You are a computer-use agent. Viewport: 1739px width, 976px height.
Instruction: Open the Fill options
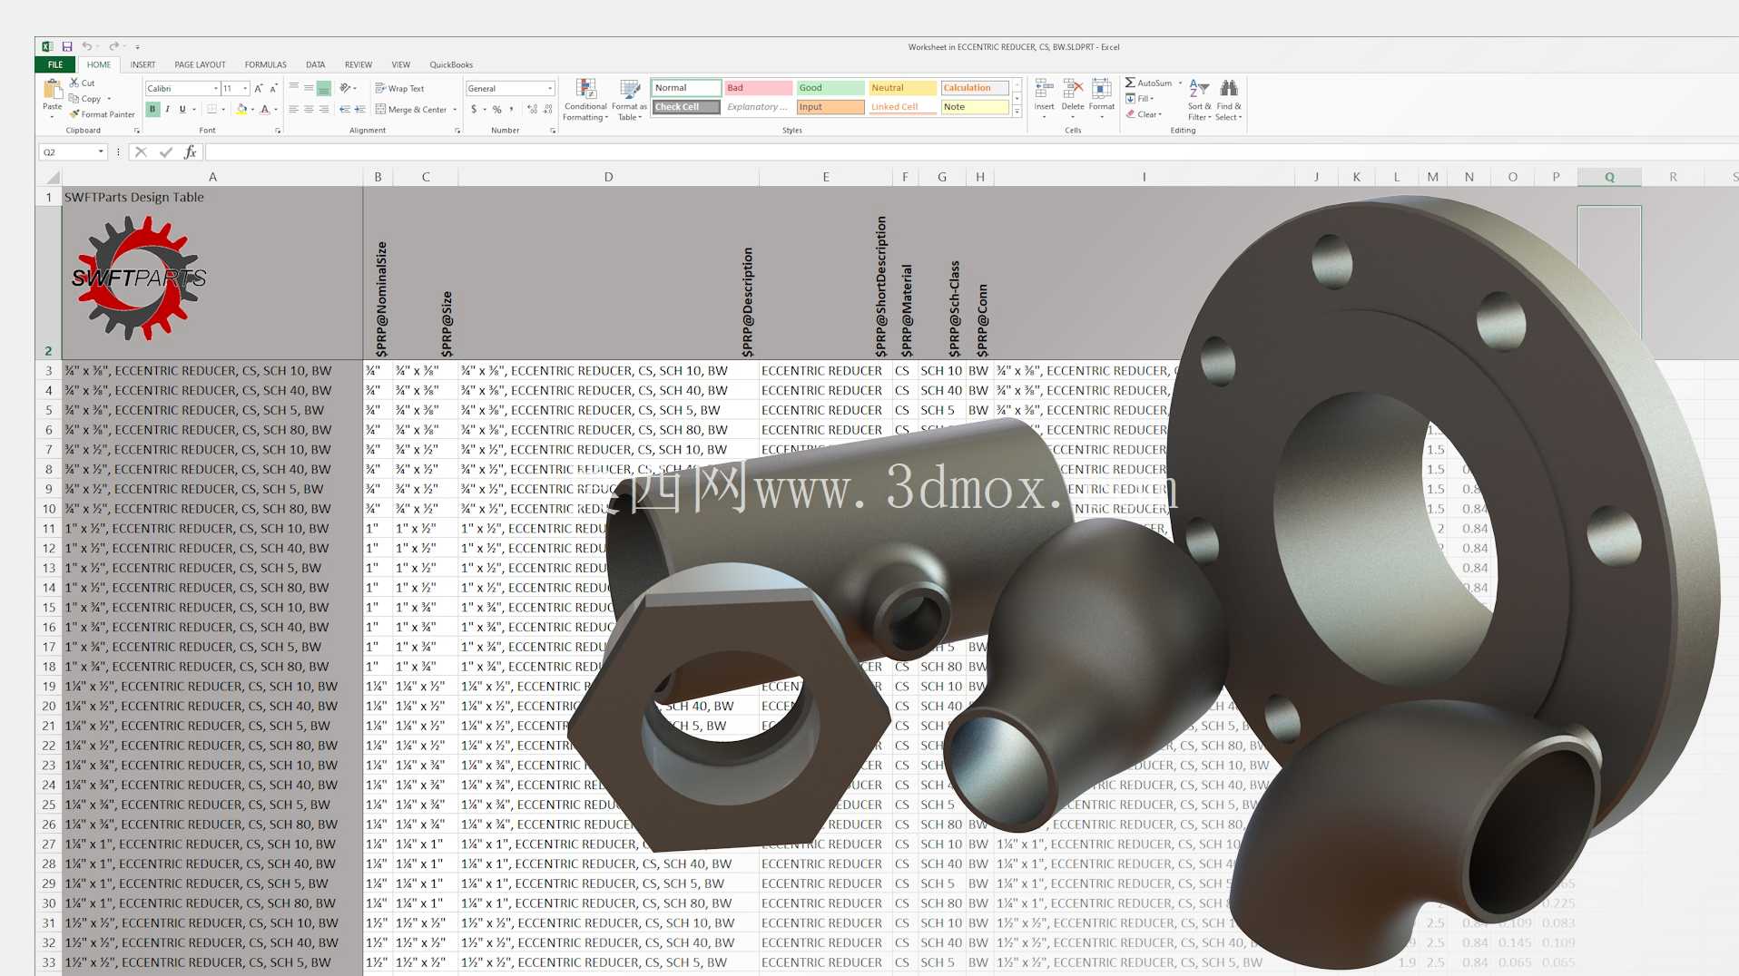click(1140, 99)
